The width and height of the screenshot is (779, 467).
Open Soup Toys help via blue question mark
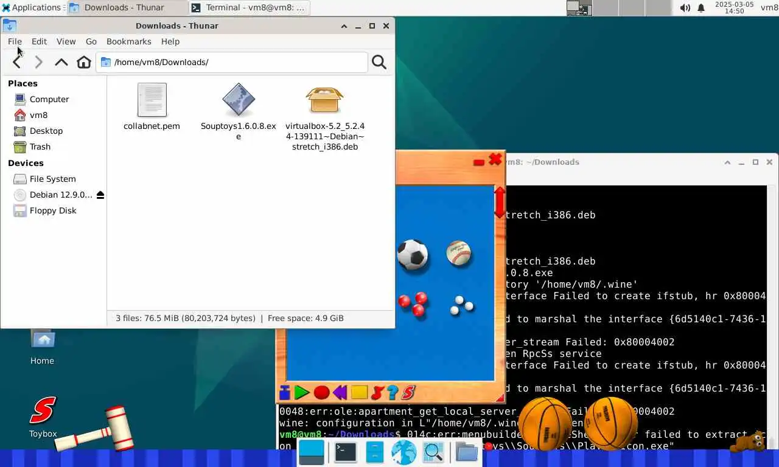click(x=393, y=393)
